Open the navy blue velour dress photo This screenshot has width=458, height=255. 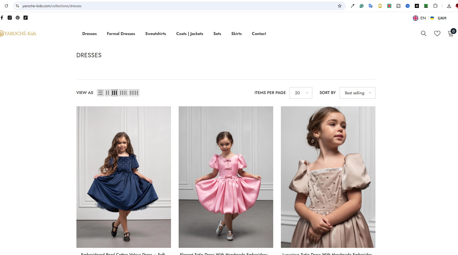coord(124,177)
